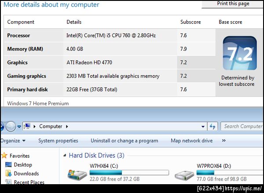Click the D: drive capacity bar

230,173
